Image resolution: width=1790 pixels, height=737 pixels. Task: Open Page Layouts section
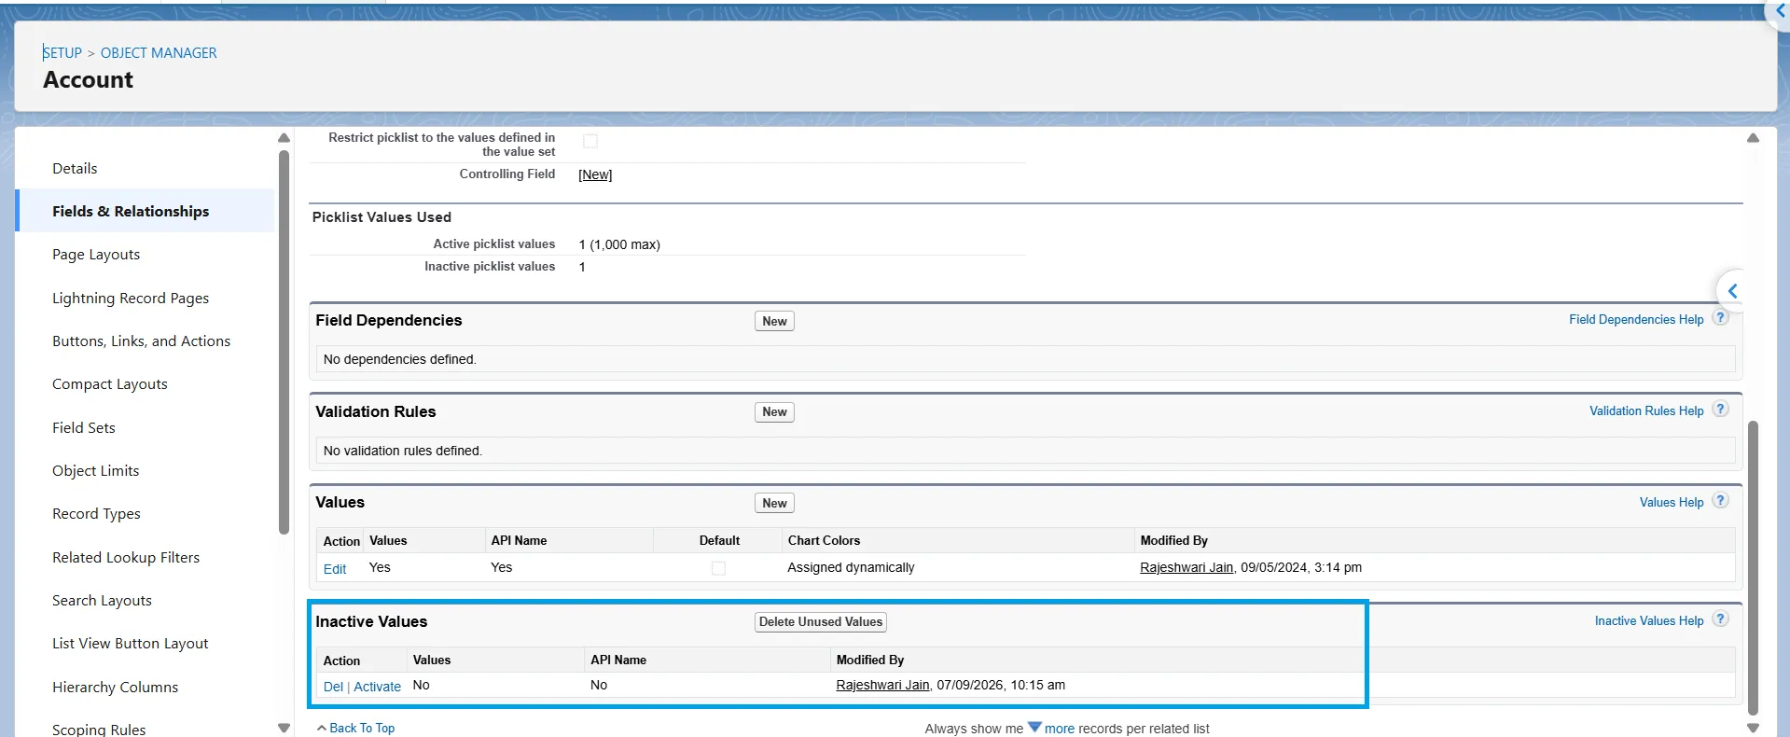pos(96,254)
